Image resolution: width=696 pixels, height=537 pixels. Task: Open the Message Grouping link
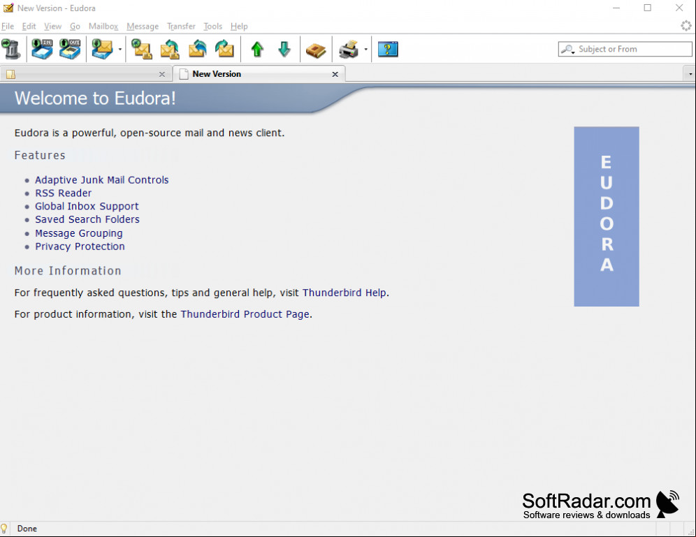tap(79, 233)
